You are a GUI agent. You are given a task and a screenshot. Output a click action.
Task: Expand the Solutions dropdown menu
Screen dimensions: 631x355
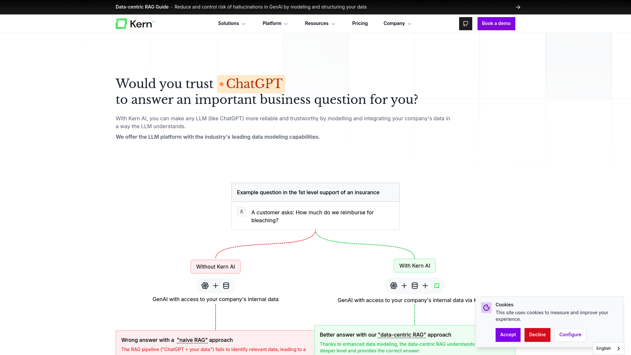coord(231,23)
